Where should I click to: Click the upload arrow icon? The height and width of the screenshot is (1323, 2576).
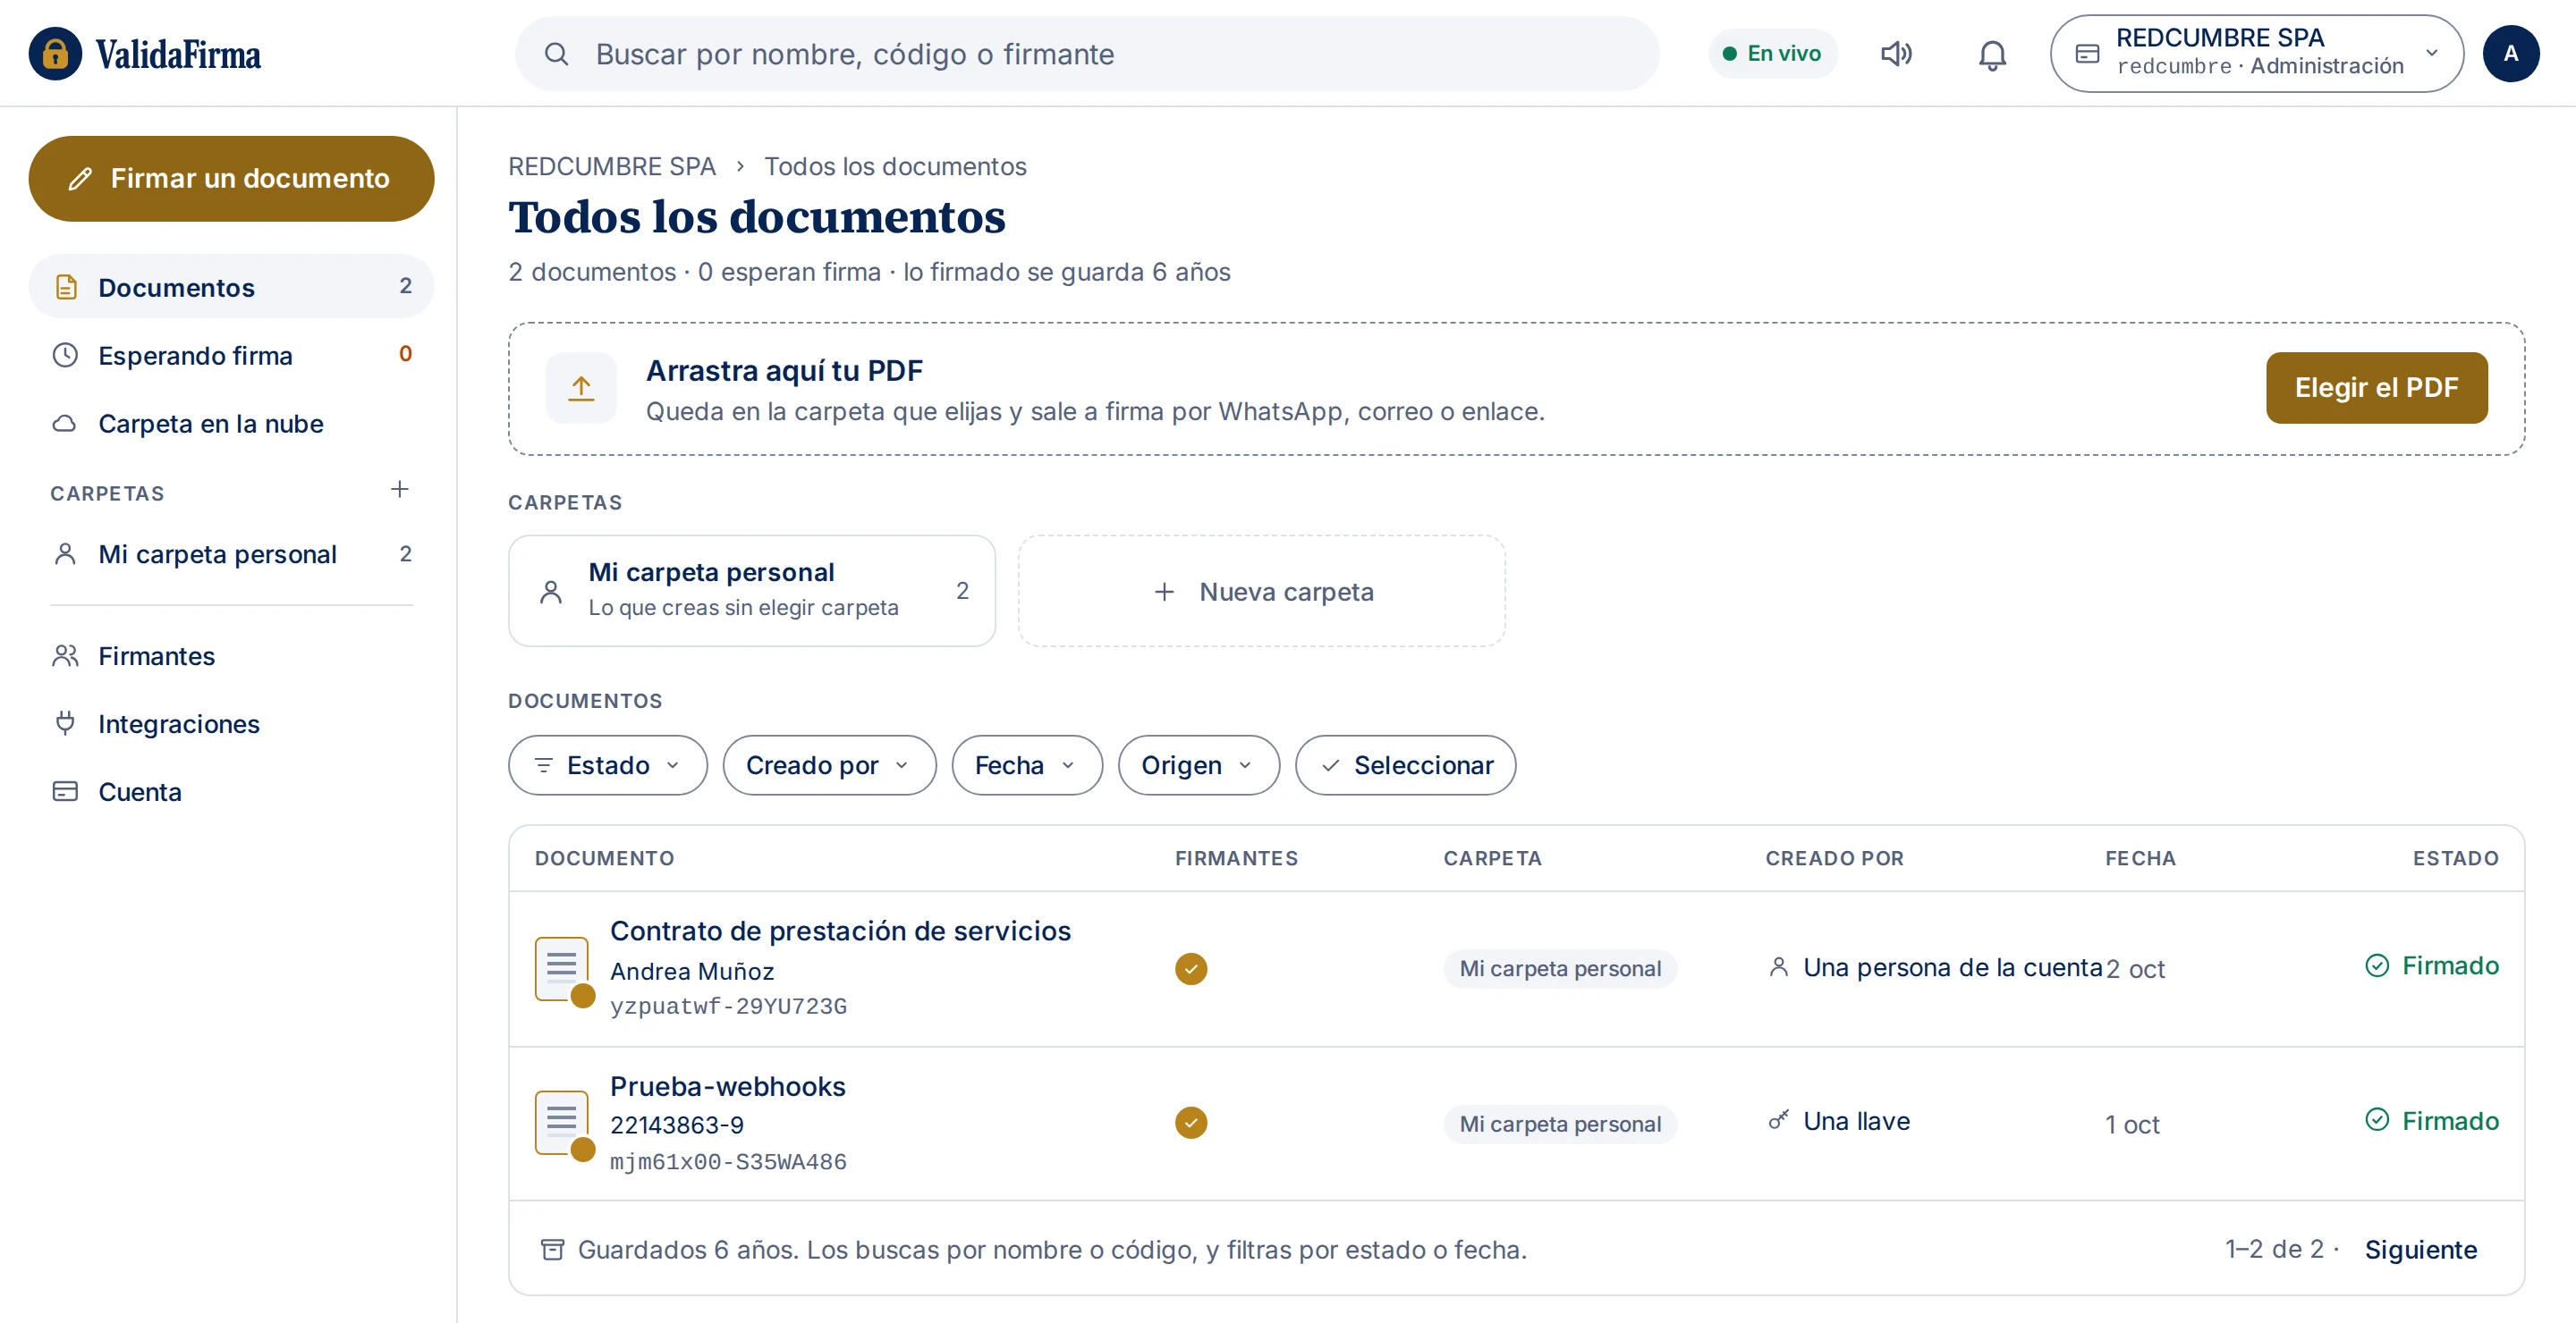pos(581,388)
